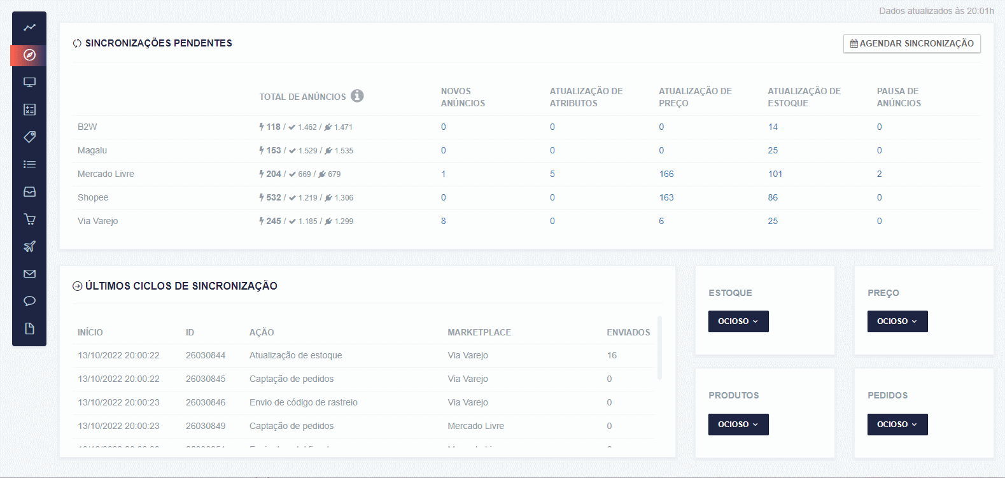
Task: Open Via Varejo price update 6
Action: tap(661, 221)
